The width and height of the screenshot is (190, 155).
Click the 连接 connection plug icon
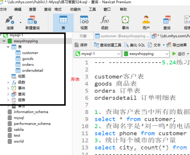tap(10, 20)
